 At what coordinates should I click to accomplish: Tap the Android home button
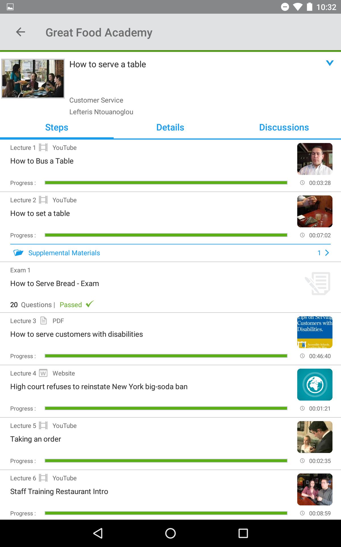click(x=170, y=533)
